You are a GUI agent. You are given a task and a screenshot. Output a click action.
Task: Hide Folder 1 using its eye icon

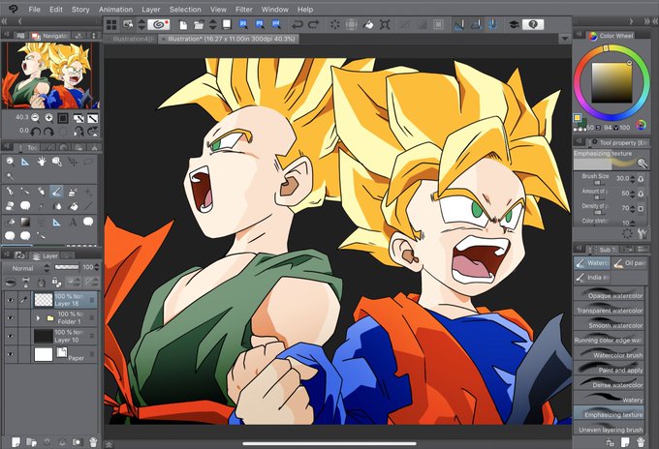click(x=10, y=318)
